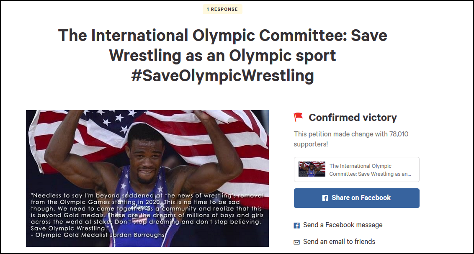Viewport: 474px width, 254px height.
Task: Click Facebook icon beside Send a Facebook message
Action: pos(296,226)
